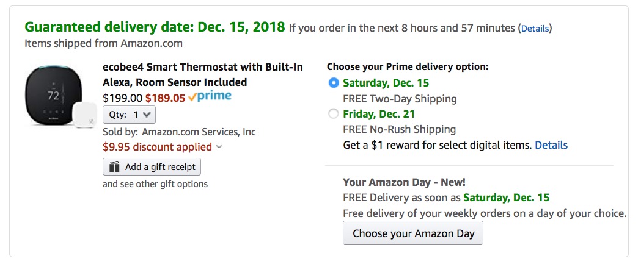Viewport: 638px width, 267px height.
Task: Click the ecobee4 Smart Thermostat product title
Action: coord(203,74)
